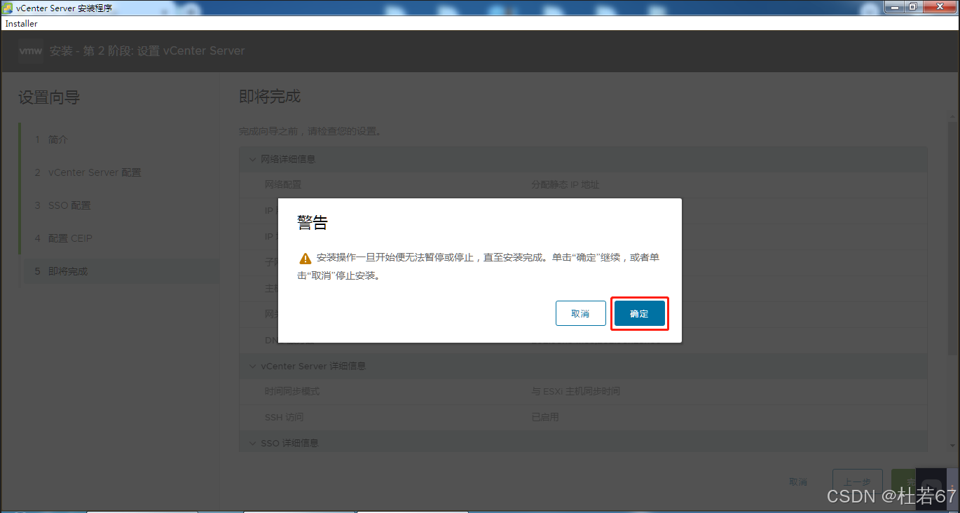Screen dimensions: 960x513
Task: Click the bottom 取消 wizard link
Action: [x=798, y=482]
